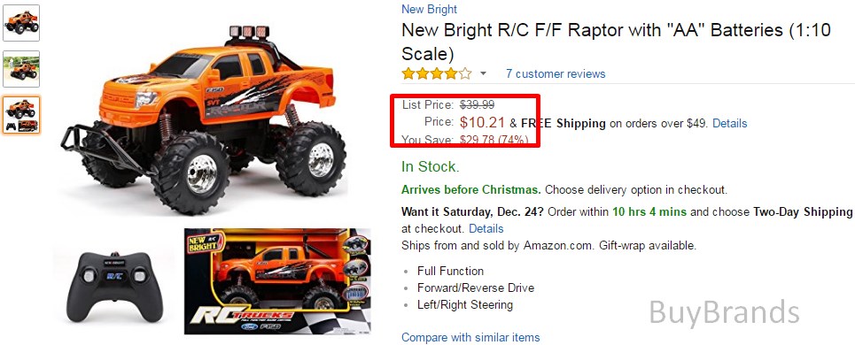Click the four-star rating icons

click(x=436, y=73)
